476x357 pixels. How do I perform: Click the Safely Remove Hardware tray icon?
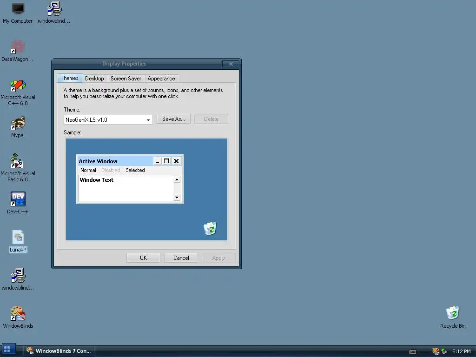[x=444, y=351]
